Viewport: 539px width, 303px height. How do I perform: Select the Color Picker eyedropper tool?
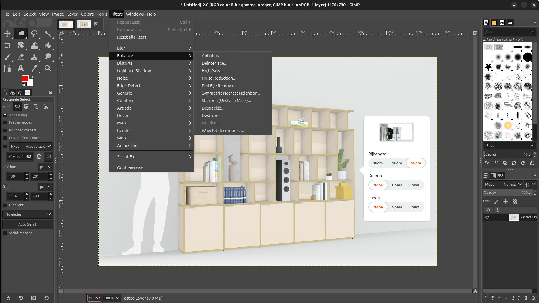(34, 68)
